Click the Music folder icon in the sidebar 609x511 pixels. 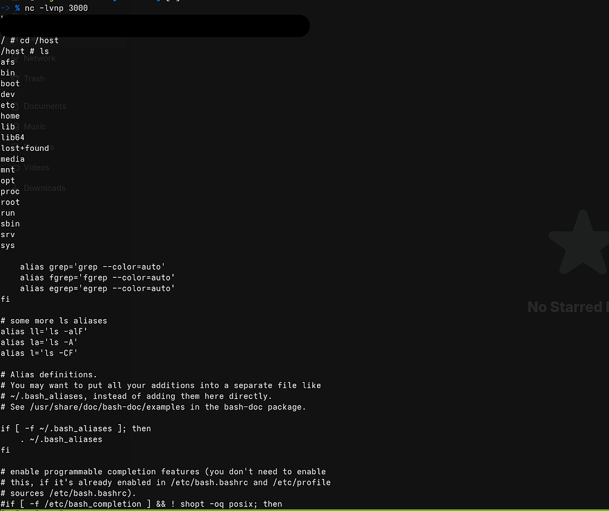click(15, 127)
